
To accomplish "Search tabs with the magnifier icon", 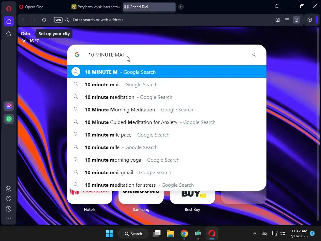I will (277, 7).
